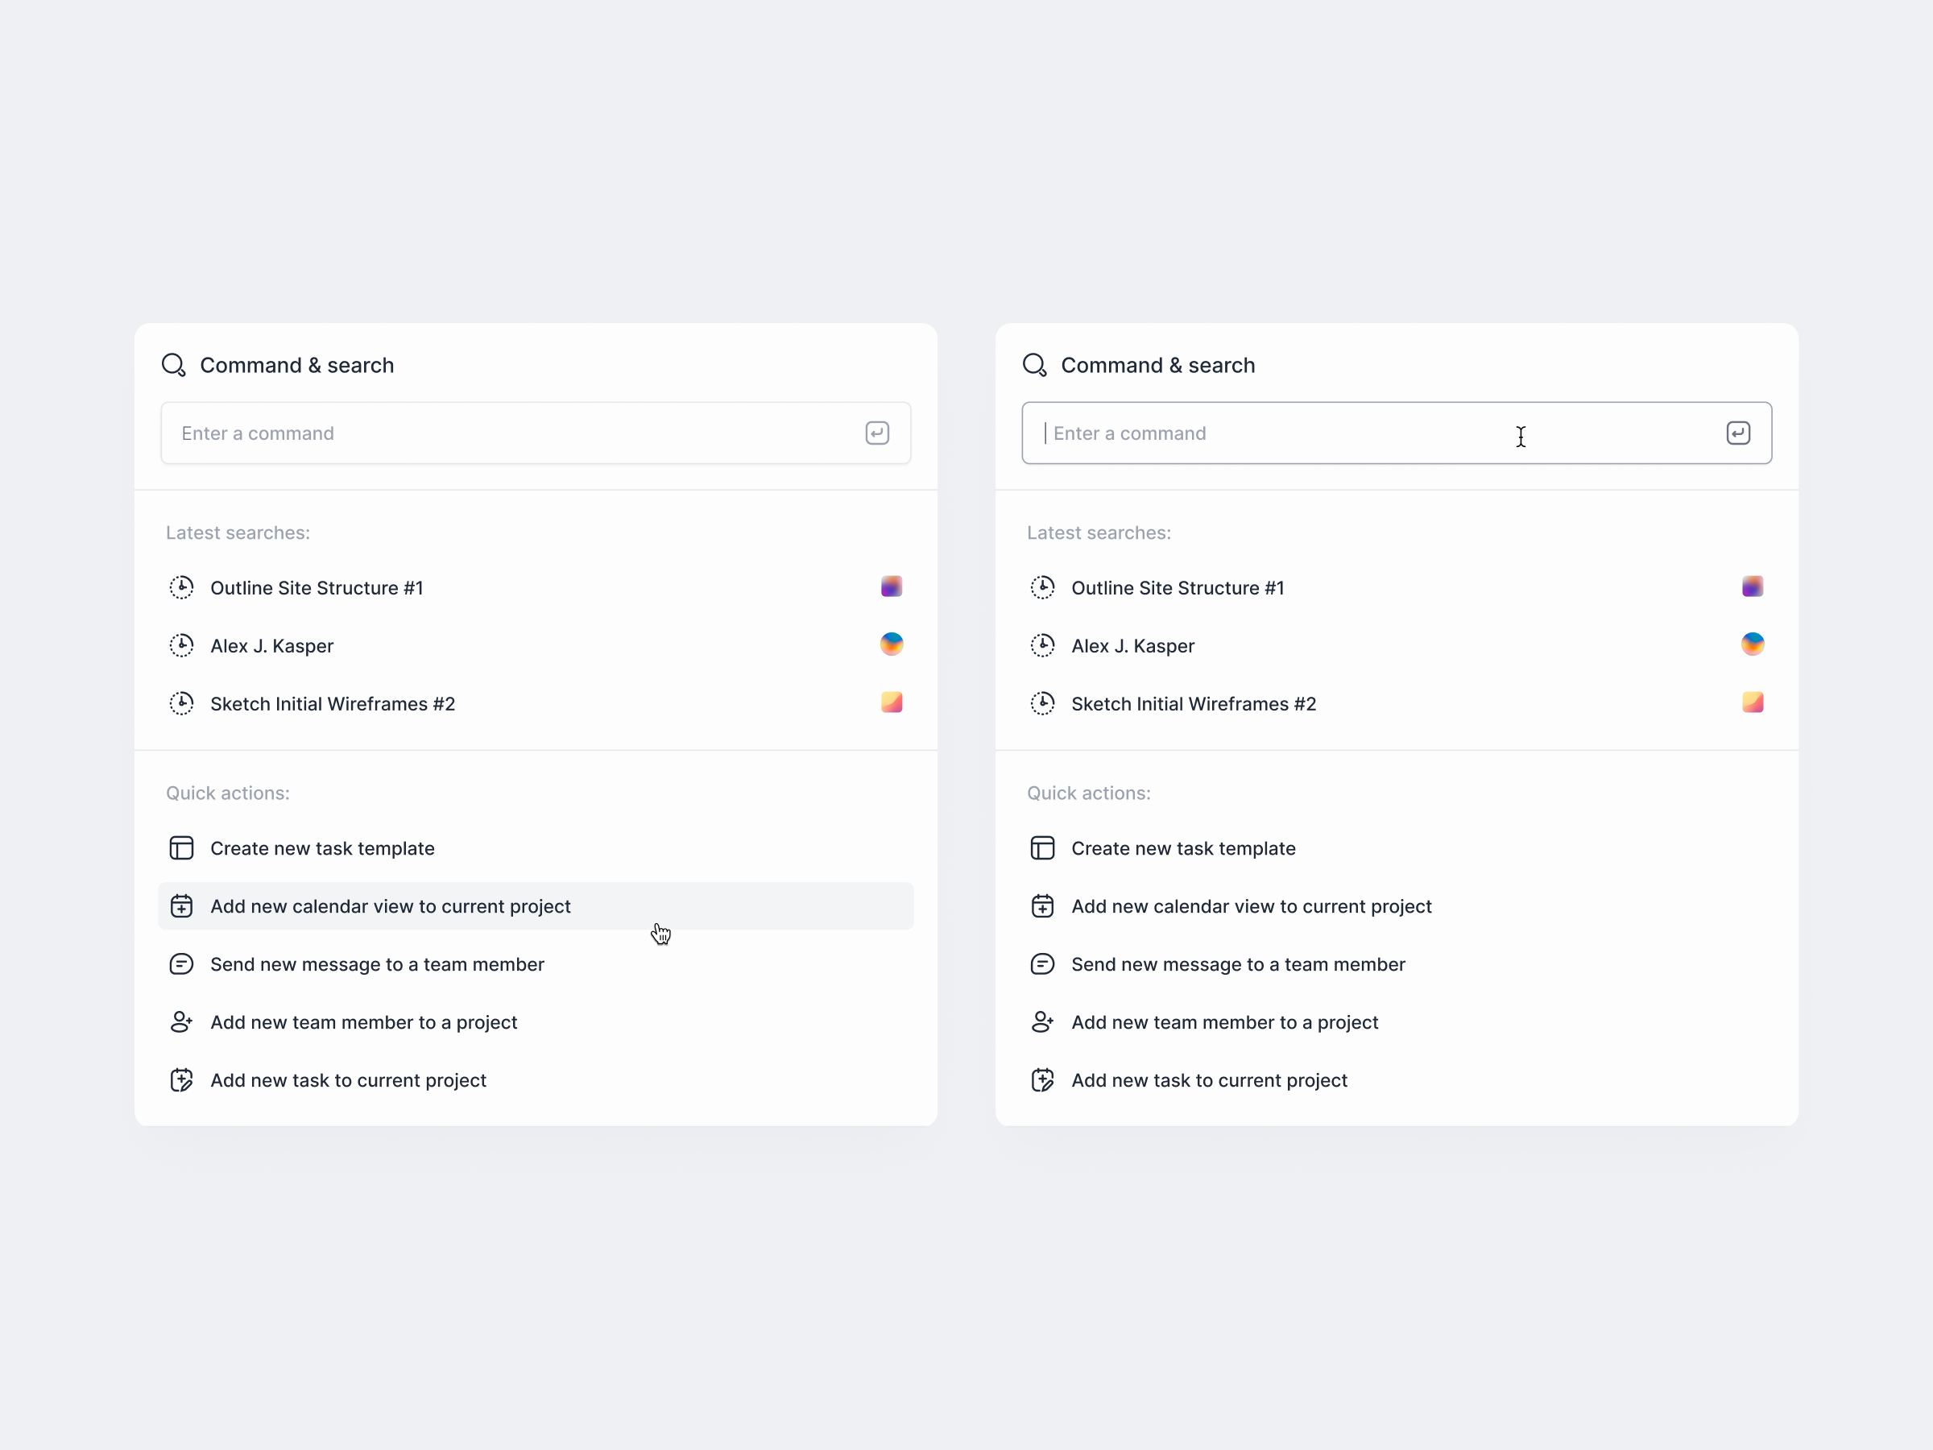The width and height of the screenshot is (1933, 1450).
Task: Click the add-task clock icon on right panel
Action: (x=1041, y=1079)
